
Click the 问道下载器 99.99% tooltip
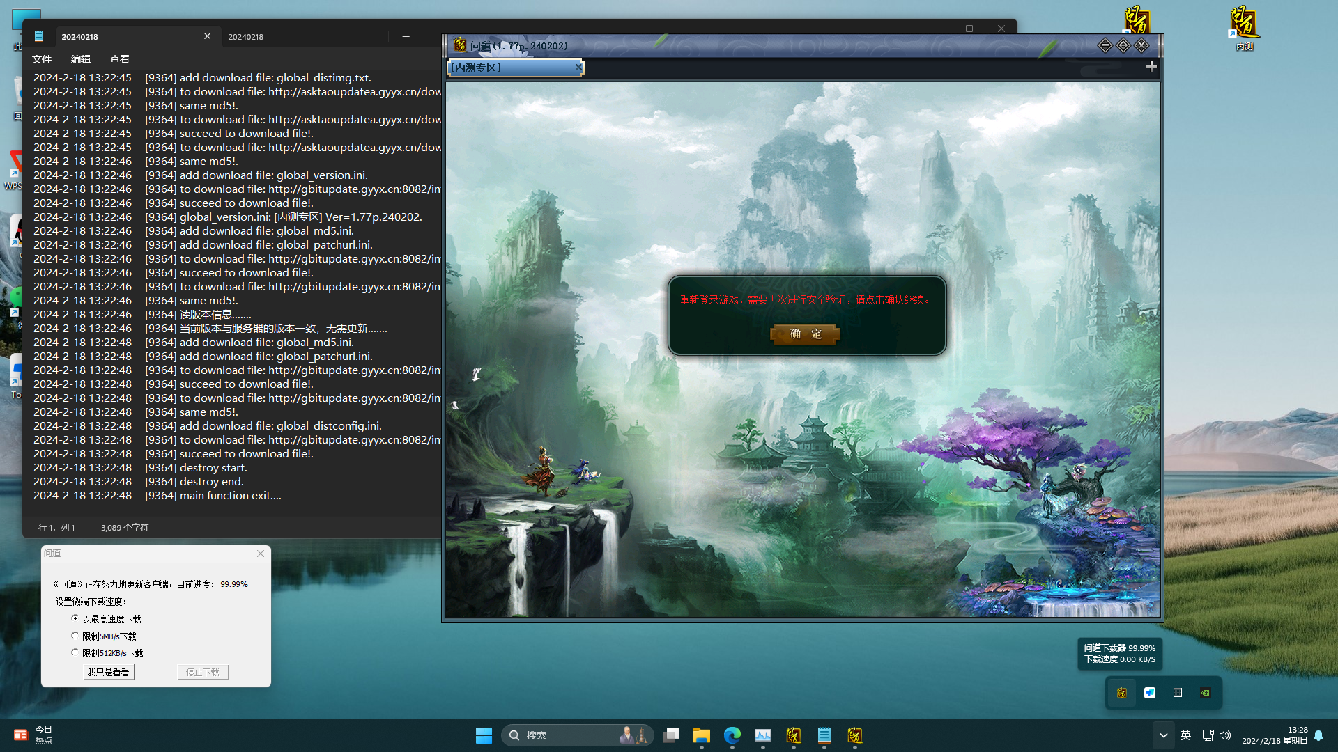pos(1119,654)
